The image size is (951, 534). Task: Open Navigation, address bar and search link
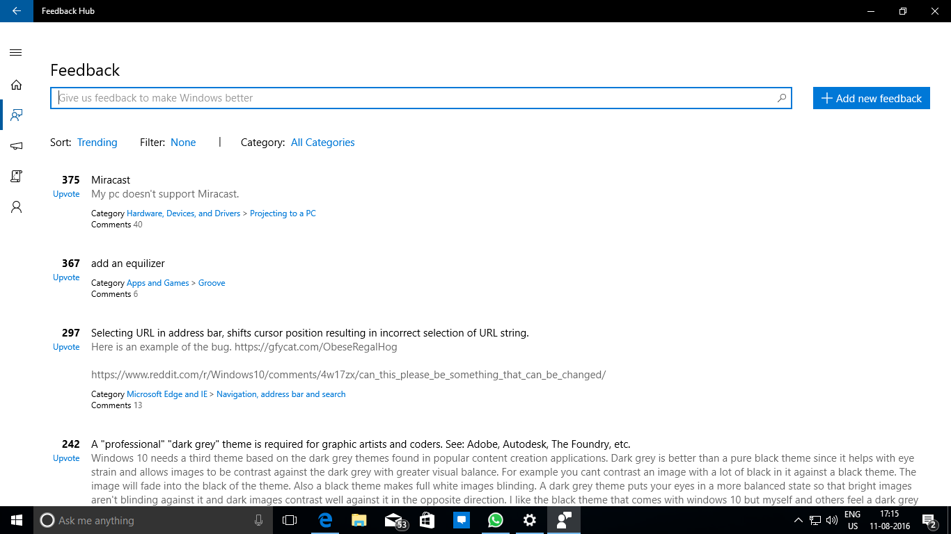tap(281, 394)
